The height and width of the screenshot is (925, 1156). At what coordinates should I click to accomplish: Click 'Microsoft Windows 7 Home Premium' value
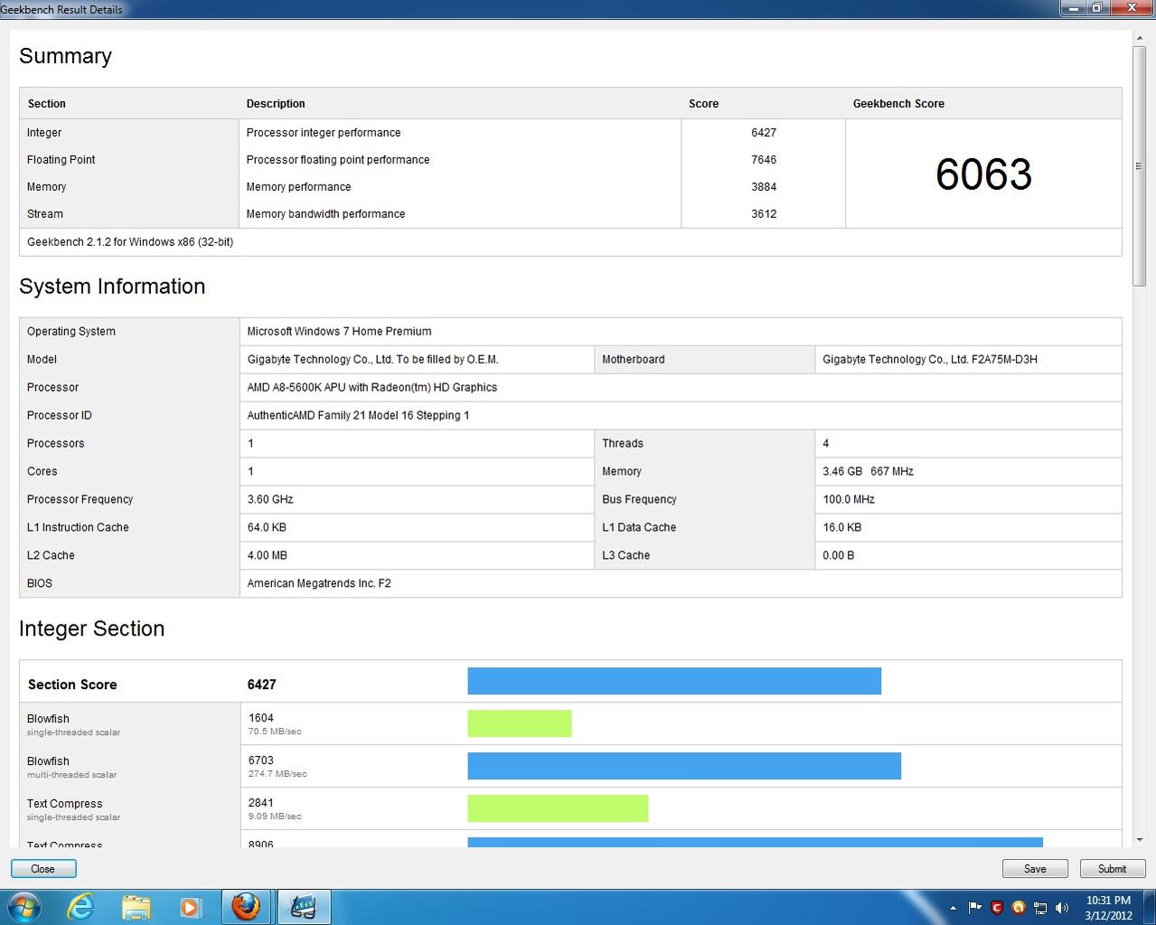tap(339, 332)
